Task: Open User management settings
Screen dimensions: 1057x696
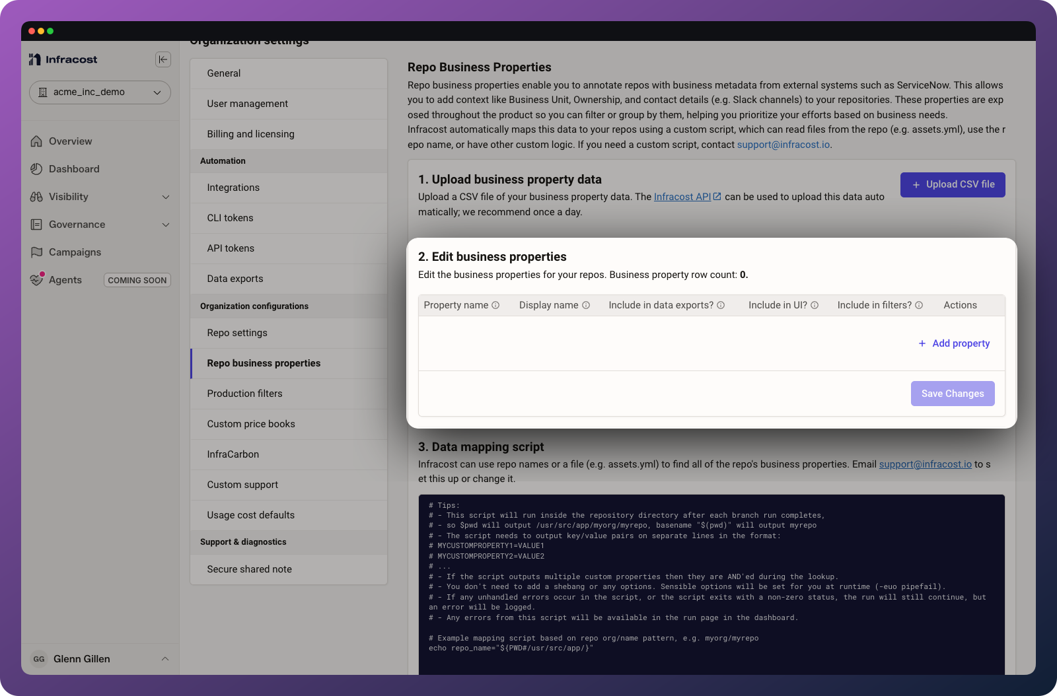Action: [x=289, y=104]
